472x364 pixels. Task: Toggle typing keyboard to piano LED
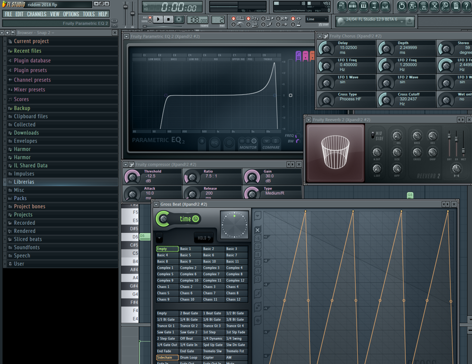[x=233, y=18]
